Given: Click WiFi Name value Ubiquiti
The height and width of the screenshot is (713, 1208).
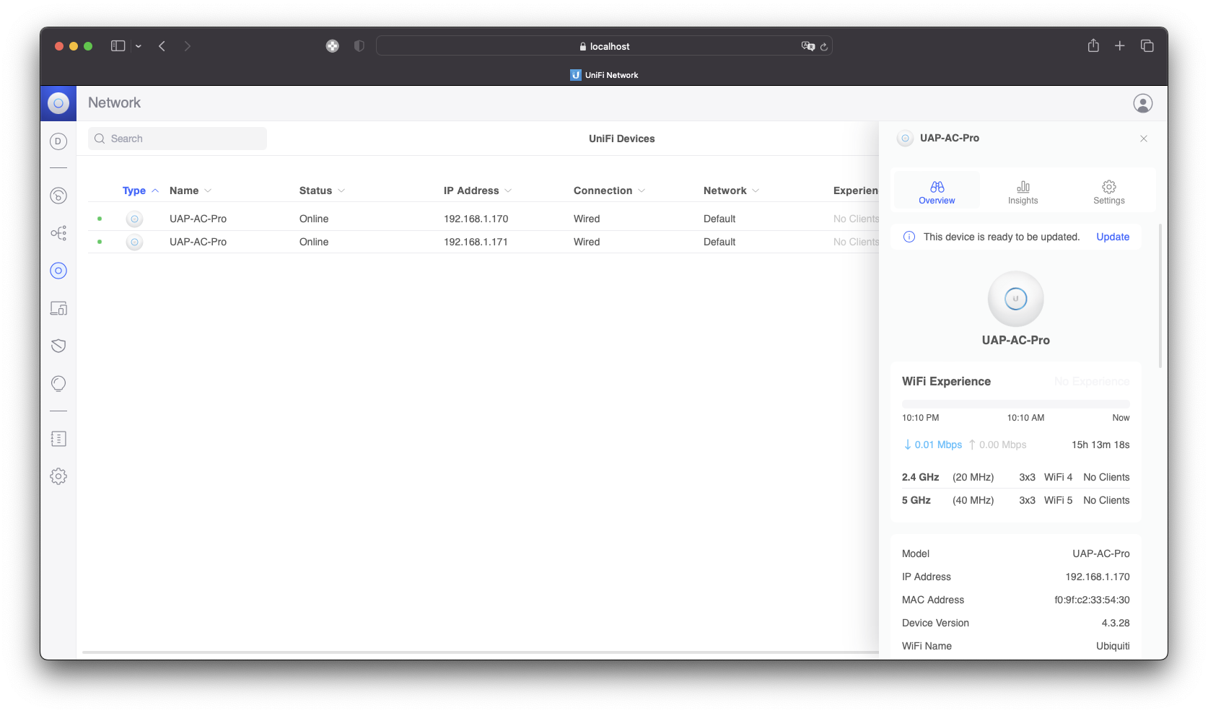Looking at the screenshot, I should (1113, 646).
